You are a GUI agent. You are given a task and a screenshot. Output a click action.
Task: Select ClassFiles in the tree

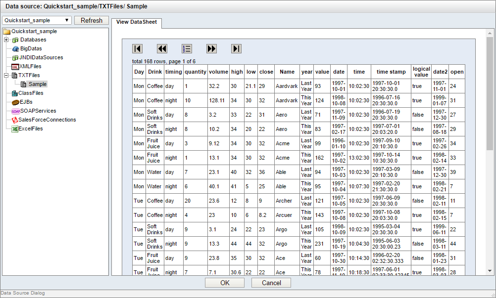[31, 93]
